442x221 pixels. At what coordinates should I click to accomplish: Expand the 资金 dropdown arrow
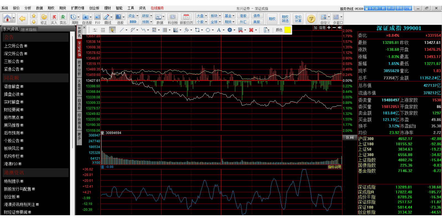click(x=137, y=16)
